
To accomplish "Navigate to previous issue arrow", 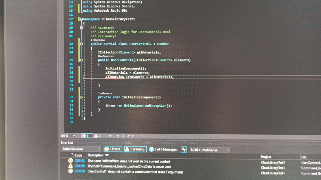I will [110, 136].
